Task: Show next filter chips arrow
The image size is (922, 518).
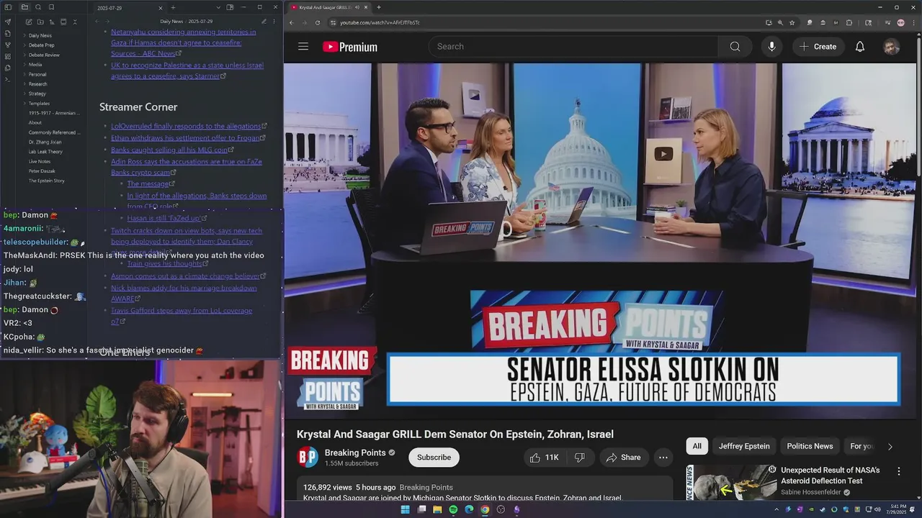Action: (890, 447)
